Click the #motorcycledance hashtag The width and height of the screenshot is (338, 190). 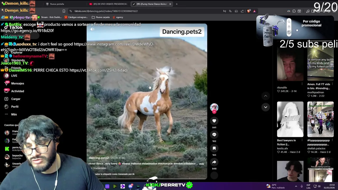pyautogui.click(x=184, y=164)
